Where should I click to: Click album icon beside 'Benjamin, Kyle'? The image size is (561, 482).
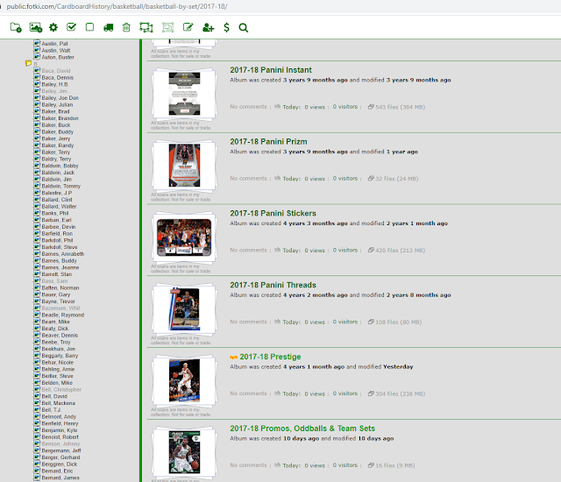point(37,430)
